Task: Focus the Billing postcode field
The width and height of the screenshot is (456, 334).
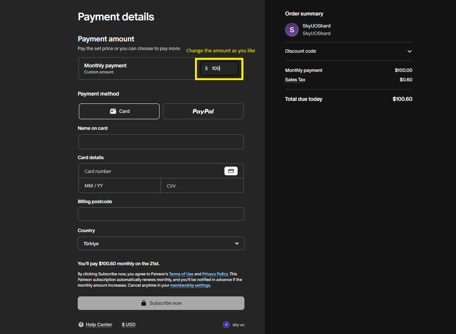Action: point(161,214)
